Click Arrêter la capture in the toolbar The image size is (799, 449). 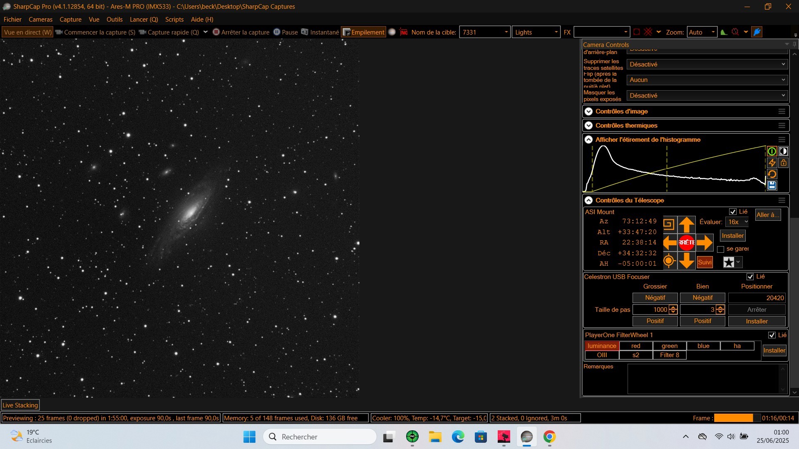point(241,32)
